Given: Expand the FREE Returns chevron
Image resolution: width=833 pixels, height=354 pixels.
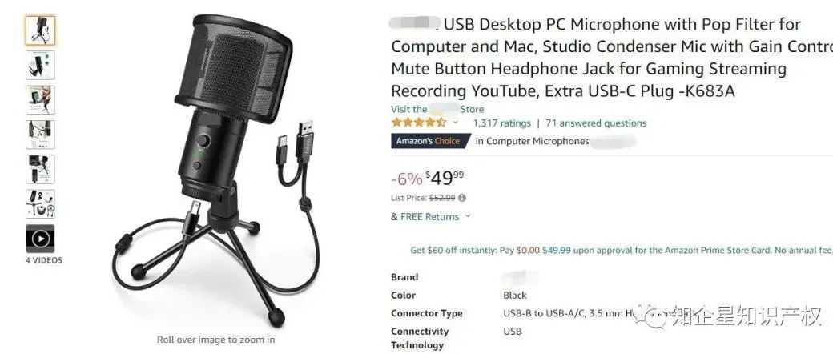Looking at the screenshot, I should [468, 216].
